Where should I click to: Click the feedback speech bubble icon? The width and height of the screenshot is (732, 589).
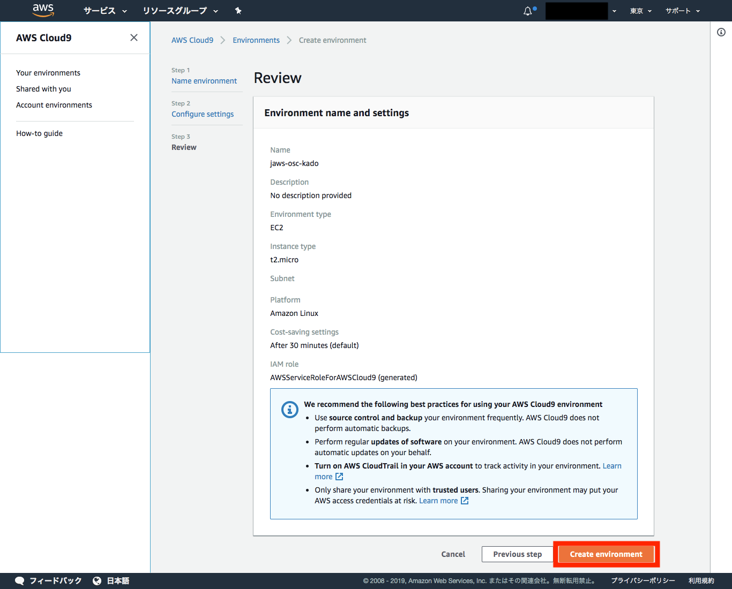coord(20,581)
